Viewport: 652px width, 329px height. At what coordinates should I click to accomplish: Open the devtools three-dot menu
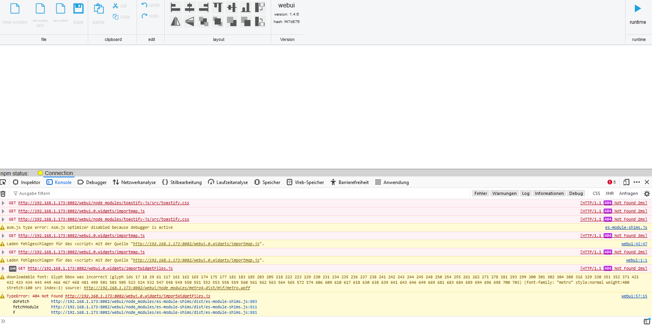pyautogui.click(x=637, y=182)
